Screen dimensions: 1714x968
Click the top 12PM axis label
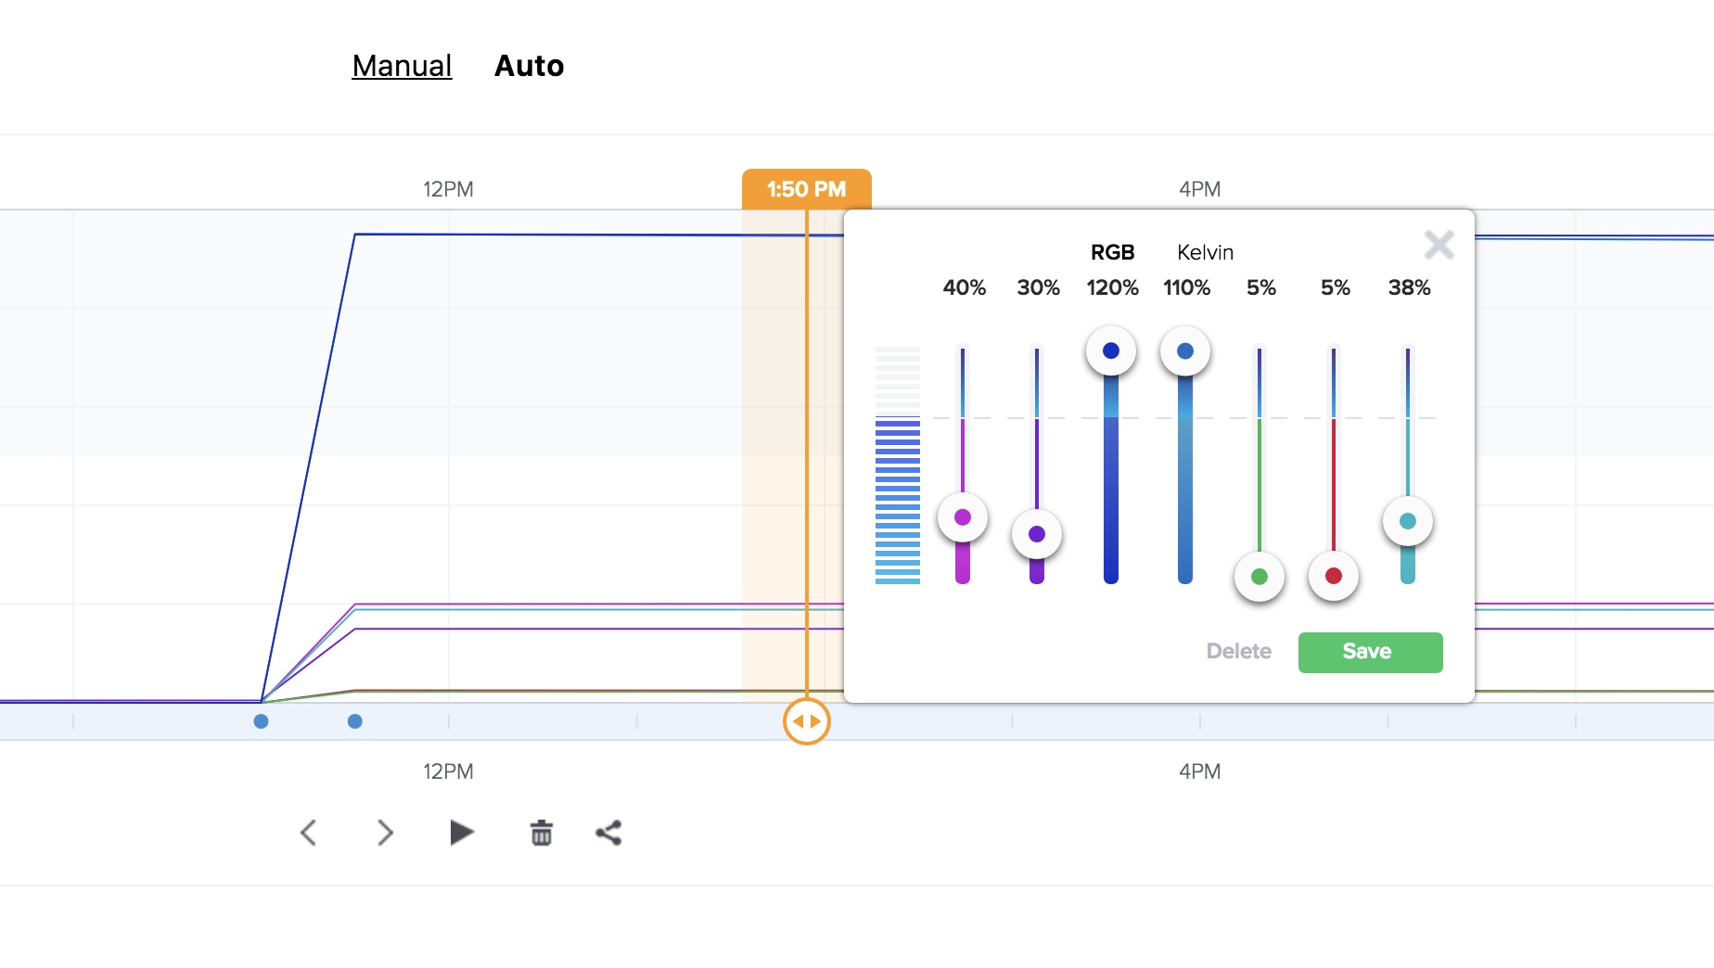[x=448, y=189]
